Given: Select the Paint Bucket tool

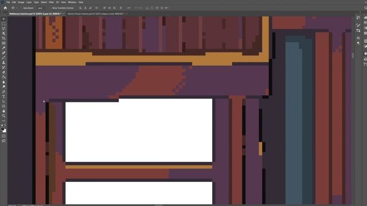Looking at the screenshot, I should 3,77.
